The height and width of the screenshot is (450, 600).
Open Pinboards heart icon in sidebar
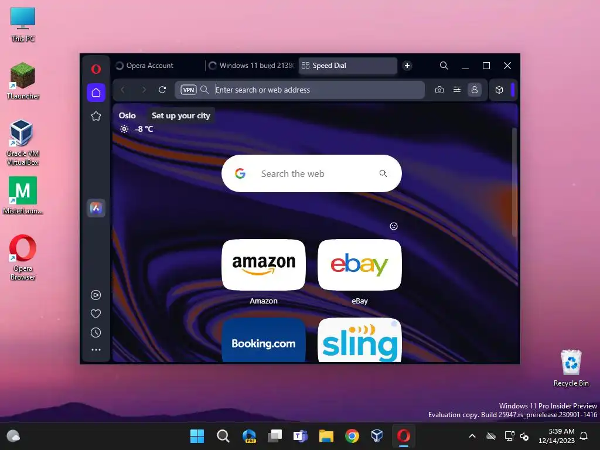96,314
